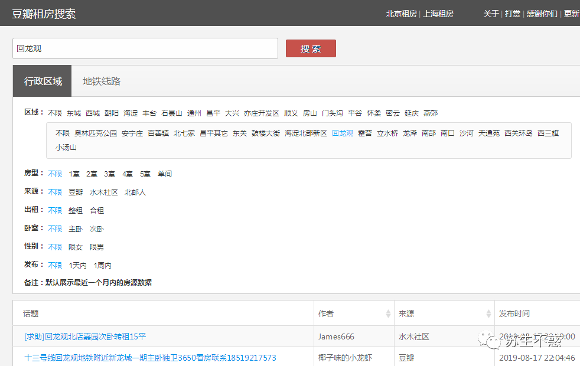Choose 水木社区 in the 来源 filter row

click(x=103, y=192)
